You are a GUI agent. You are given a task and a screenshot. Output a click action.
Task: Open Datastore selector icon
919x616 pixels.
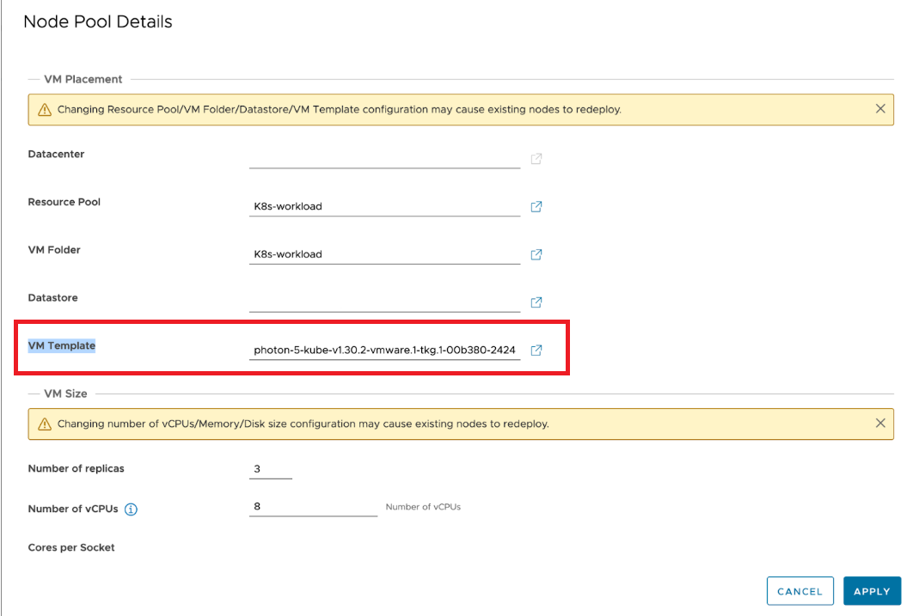coord(536,302)
